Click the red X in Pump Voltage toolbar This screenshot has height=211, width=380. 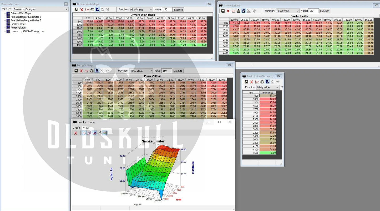(x=81, y=71)
